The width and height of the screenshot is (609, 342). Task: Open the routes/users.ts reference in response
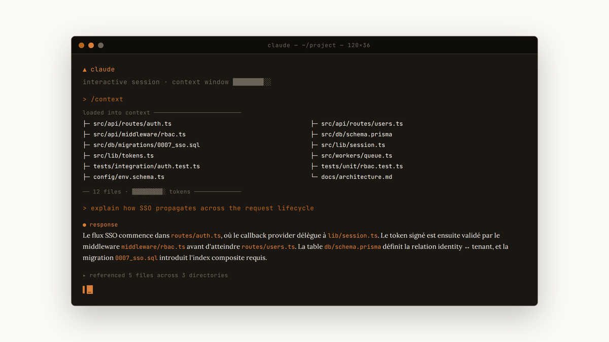[268, 247]
